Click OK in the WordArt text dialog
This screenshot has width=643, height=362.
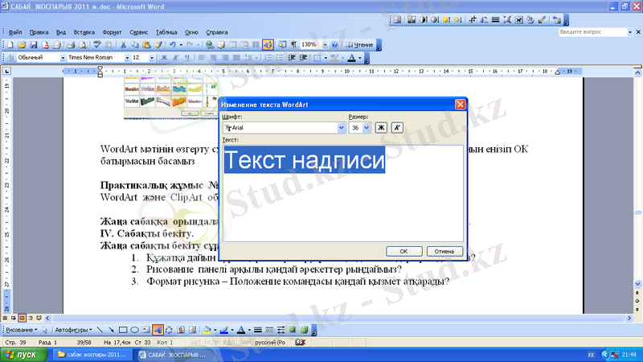coord(403,250)
